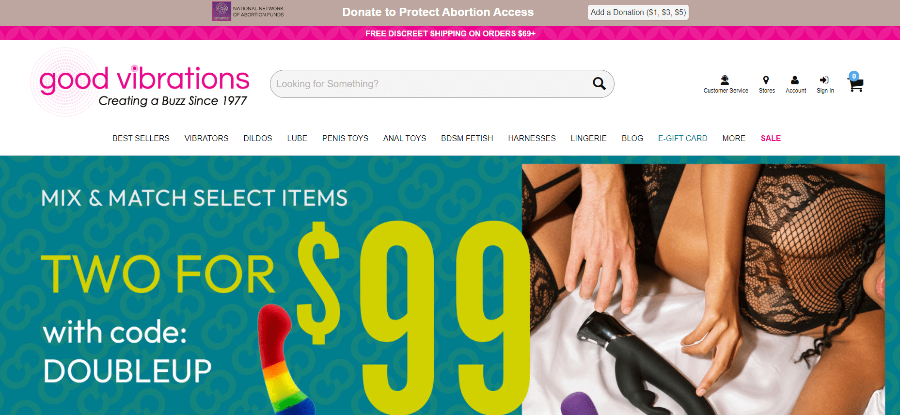The width and height of the screenshot is (900, 415).
Task: Expand the HARNESSES category menu
Action: (x=532, y=138)
